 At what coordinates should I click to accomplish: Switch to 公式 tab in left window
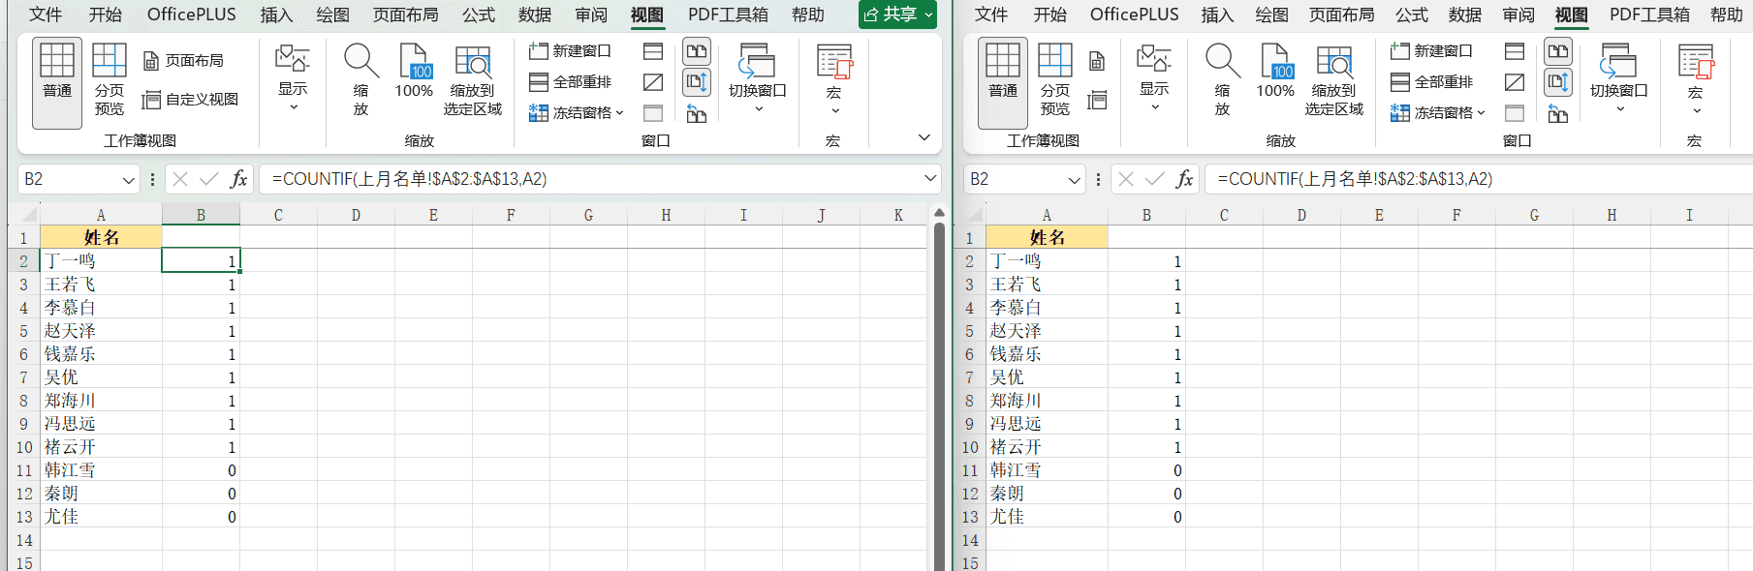479,15
